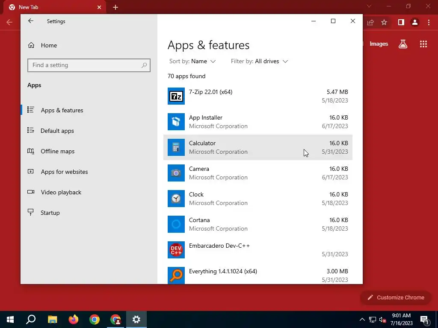
Task: Open the Windows Start menu
Action: click(x=10, y=319)
